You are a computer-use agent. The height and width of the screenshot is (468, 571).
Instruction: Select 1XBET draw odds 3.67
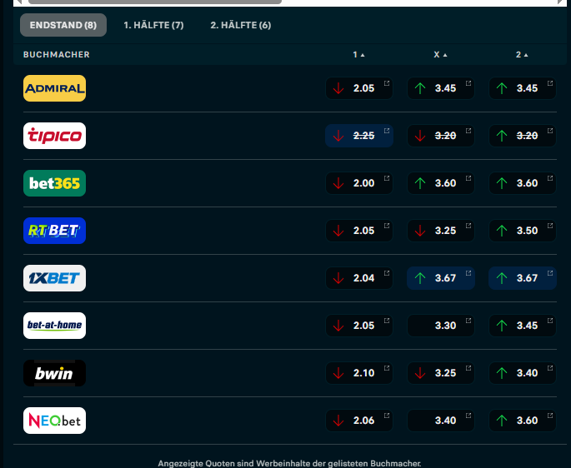pyautogui.click(x=441, y=278)
